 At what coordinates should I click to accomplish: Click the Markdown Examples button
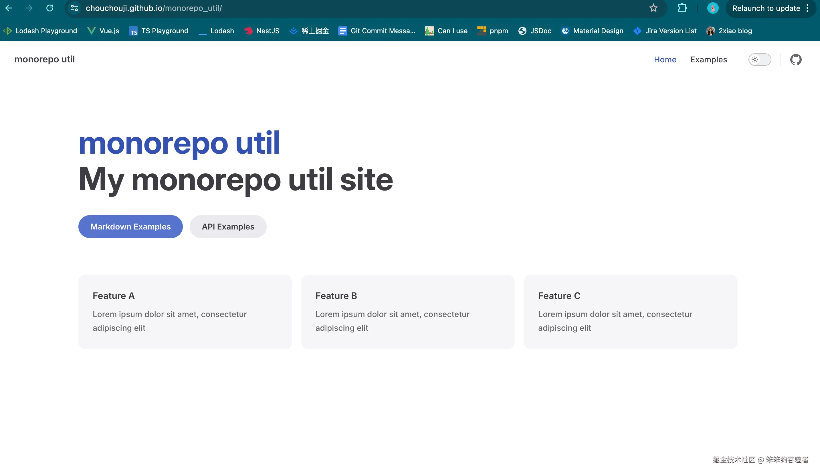click(130, 226)
